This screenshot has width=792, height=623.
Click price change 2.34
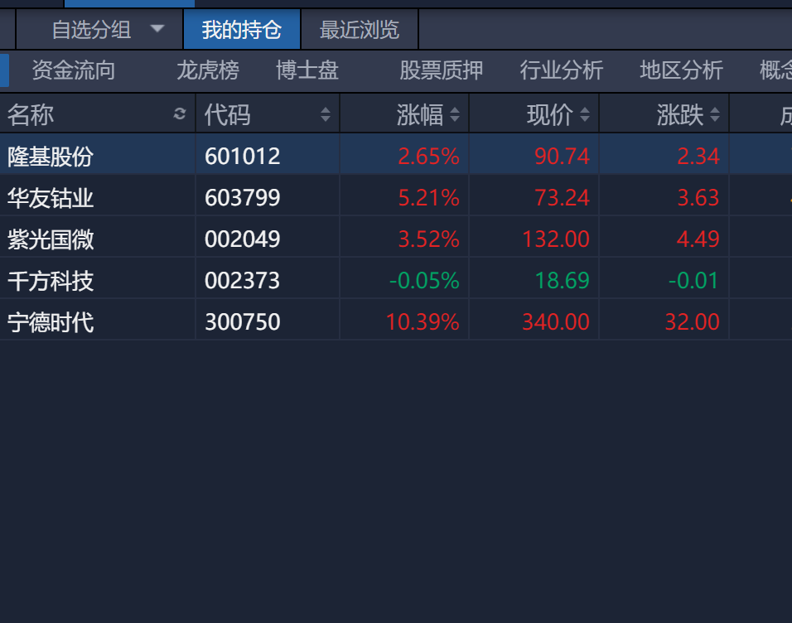698,156
